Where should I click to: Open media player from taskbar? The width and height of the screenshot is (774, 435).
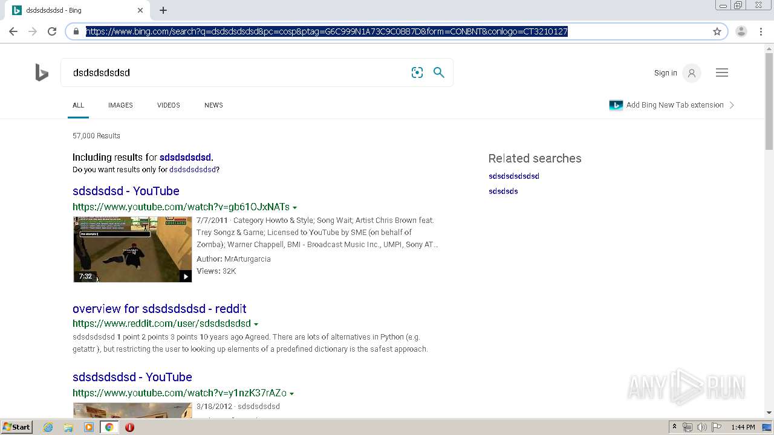pos(89,427)
